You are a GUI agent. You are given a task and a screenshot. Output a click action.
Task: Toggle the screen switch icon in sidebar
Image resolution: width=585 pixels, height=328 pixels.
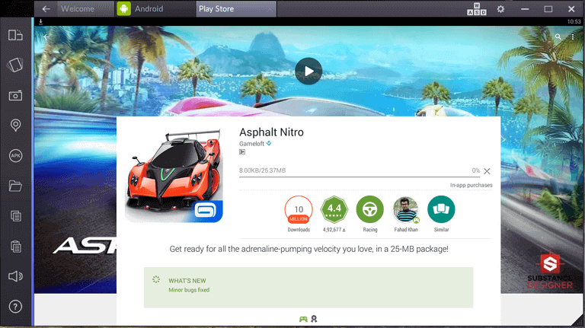[15, 35]
